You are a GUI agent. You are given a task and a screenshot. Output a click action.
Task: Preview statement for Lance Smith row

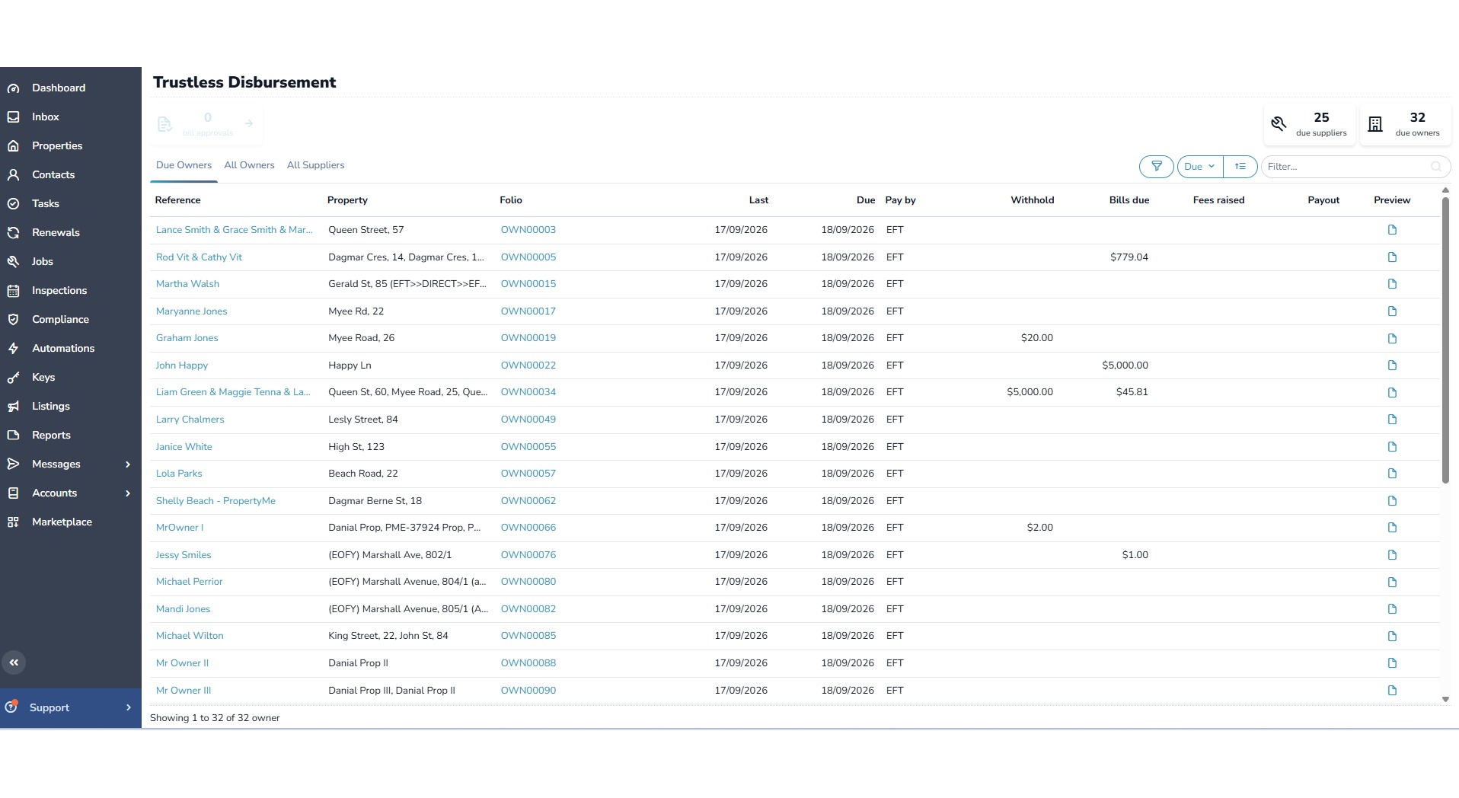tap(1392, 230)
